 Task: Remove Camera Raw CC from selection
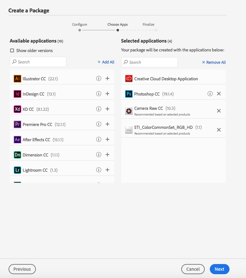[x=219, y=111]
